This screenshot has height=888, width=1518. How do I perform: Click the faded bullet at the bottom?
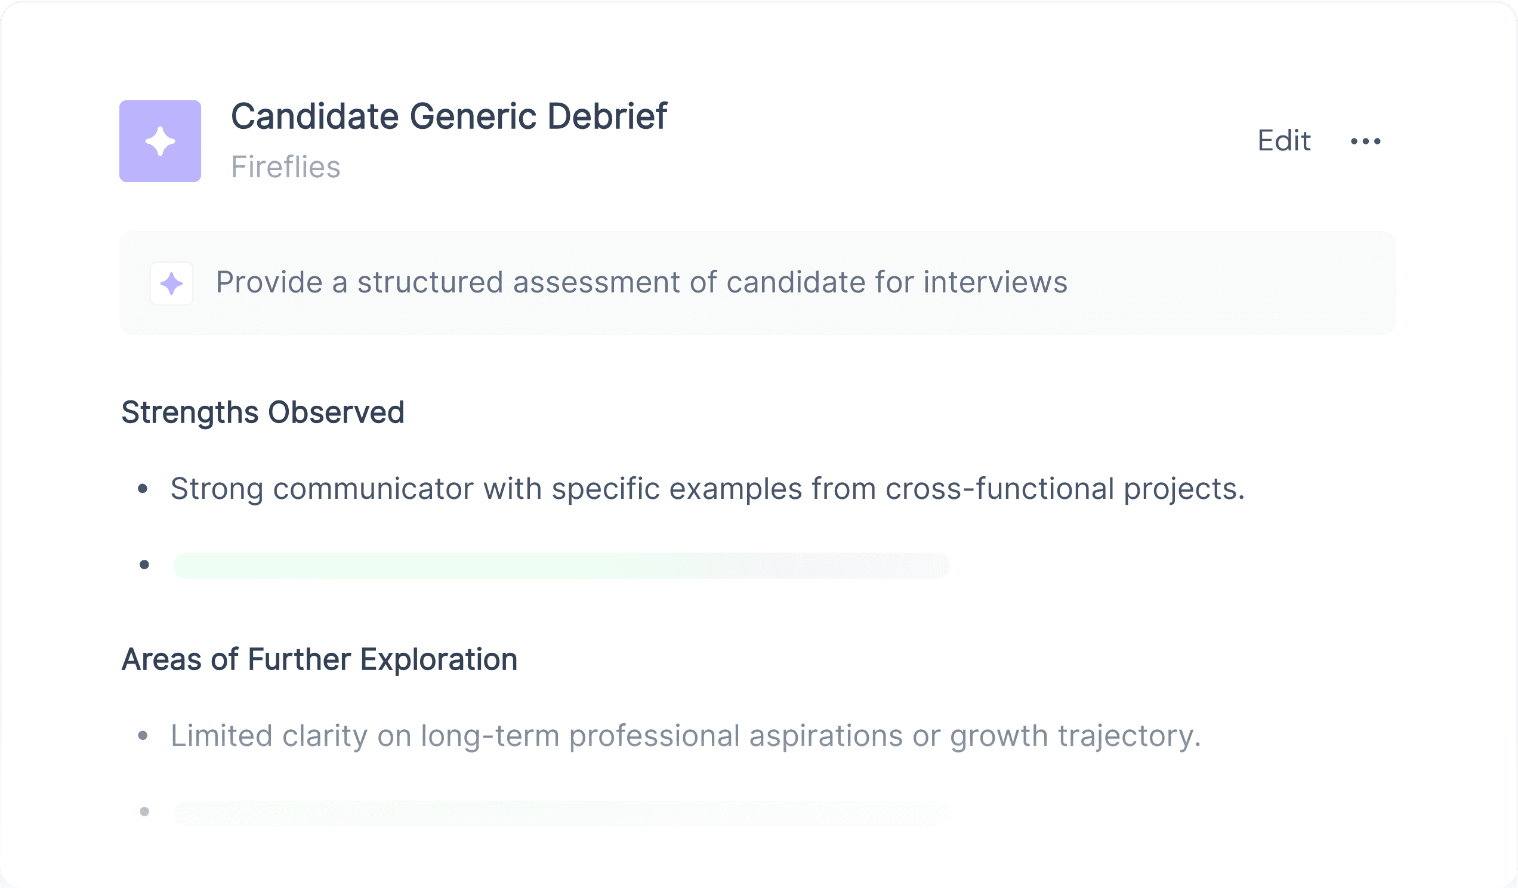144,812
